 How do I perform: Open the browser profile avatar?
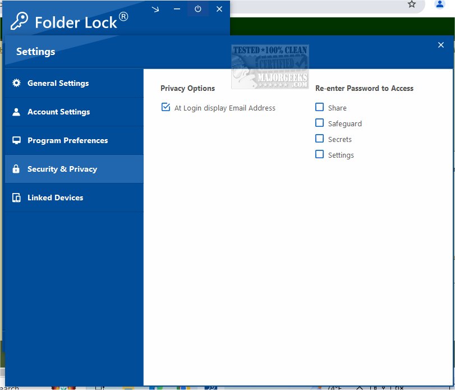point(440,4)
